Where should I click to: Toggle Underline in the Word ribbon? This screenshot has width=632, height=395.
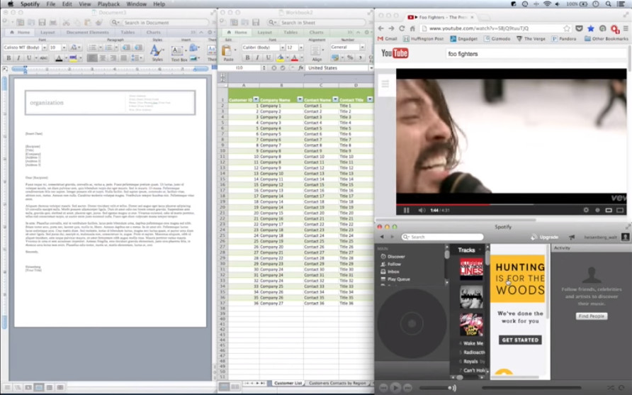(29, 58)
